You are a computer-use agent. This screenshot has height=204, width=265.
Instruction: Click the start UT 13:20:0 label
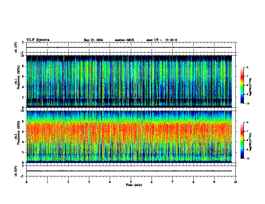(x=162, y=40)
